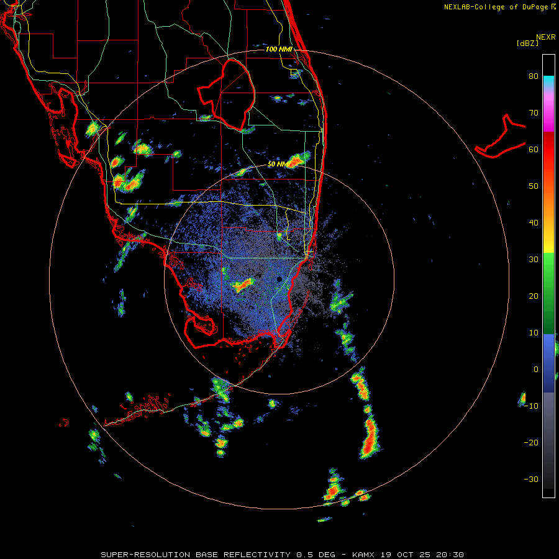
Task: Click the 0 value on the dBZ scale
Action: (536, 370)
